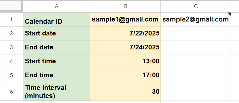This screenshot has width=239, height=103.
Task: Select row 2 header
Action: (12, 33)
